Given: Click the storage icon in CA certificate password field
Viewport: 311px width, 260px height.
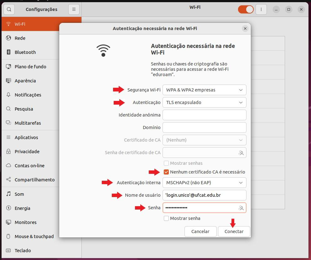Looking at the screenshot, I should click(241, 153).
